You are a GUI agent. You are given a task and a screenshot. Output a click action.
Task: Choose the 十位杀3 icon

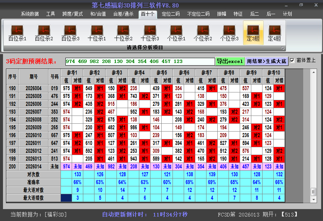click(x=150, y=33)
